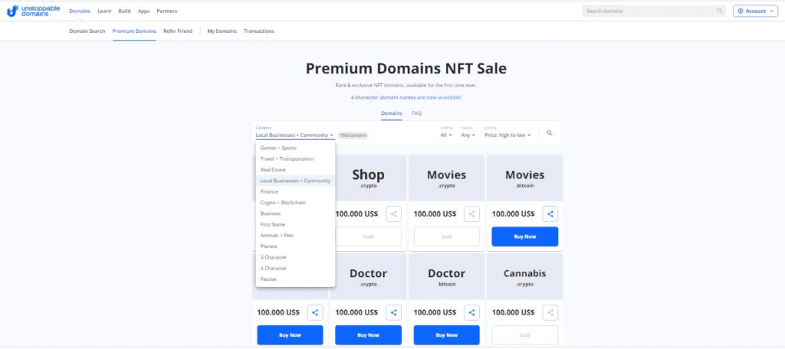Open the Status filter dropdown
Viewport: 785px width, 349px height.
468,135
